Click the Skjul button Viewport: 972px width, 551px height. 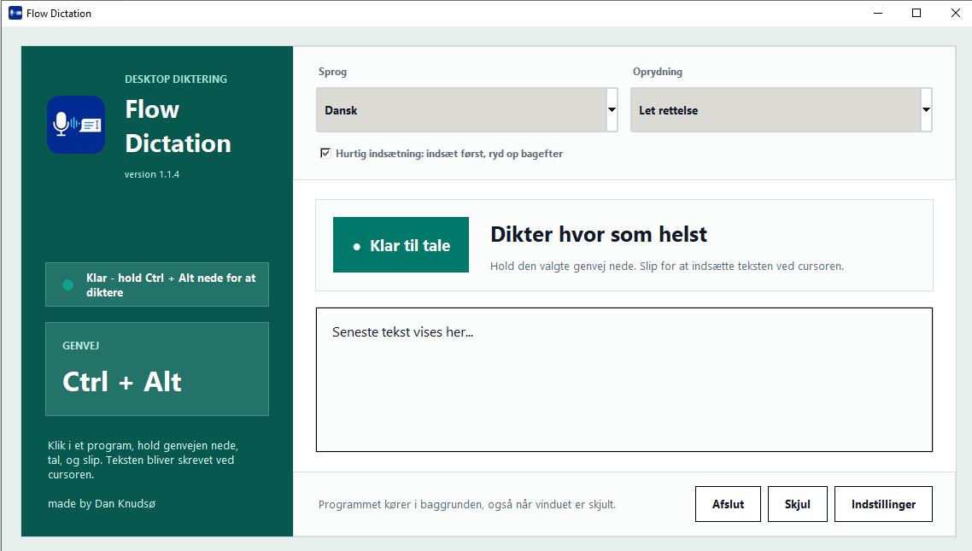(797, 504)
